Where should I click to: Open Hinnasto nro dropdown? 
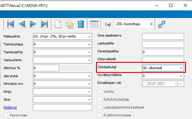pyautogui.click(x=89, y=84)
